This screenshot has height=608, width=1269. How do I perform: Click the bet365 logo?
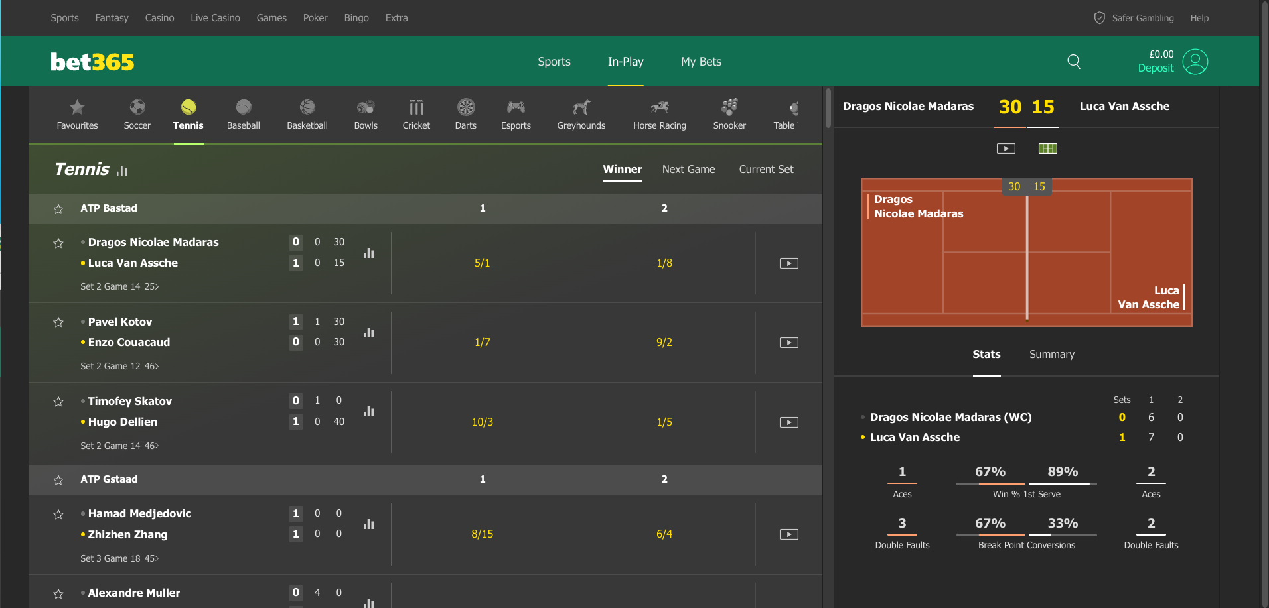coord(92,62)
